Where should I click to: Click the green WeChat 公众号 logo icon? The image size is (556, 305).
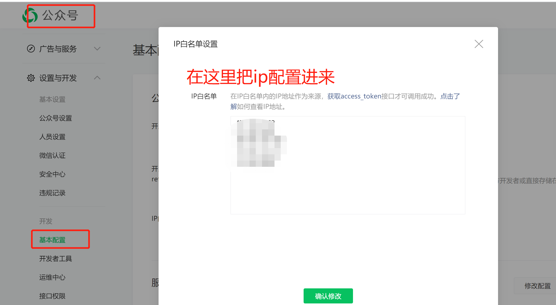pos(30,15)
